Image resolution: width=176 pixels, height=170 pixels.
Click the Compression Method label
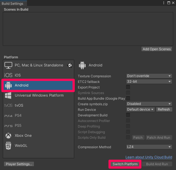94,147
